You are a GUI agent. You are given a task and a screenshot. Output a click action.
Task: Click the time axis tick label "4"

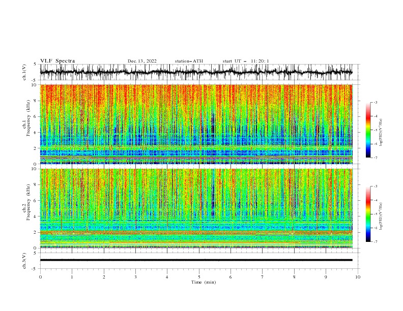(x=167, y=277)
